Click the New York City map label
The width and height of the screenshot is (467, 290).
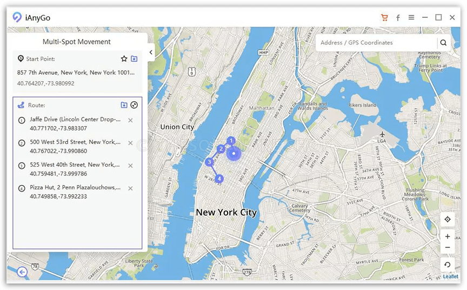[226, 213]
